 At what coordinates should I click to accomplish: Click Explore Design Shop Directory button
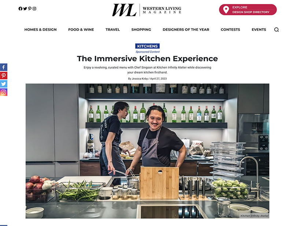[x=248, y=10]
